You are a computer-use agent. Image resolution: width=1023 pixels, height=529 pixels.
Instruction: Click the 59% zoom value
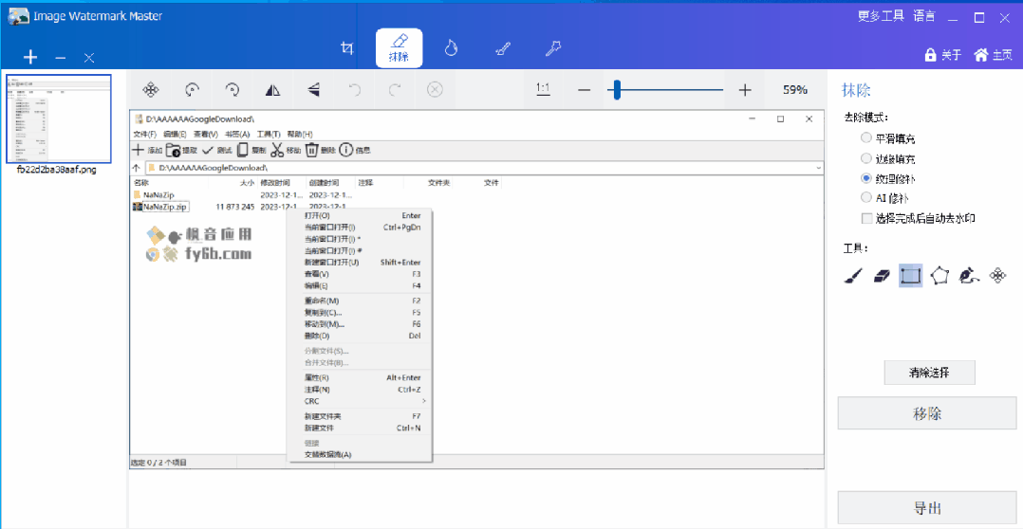pyautogui.click(x=795, y=90)
